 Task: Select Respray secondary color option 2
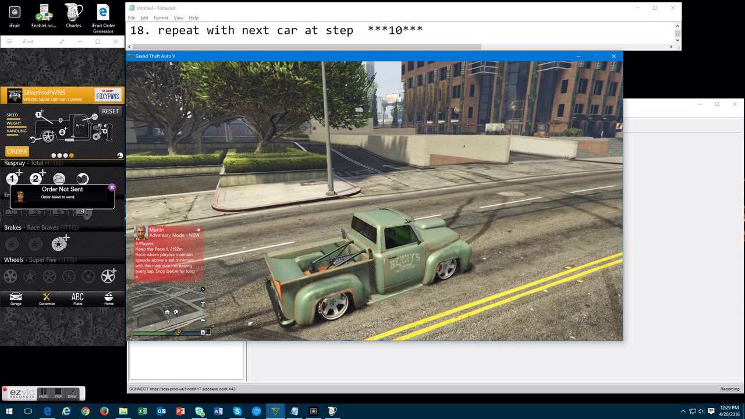[x=37, y=178]
